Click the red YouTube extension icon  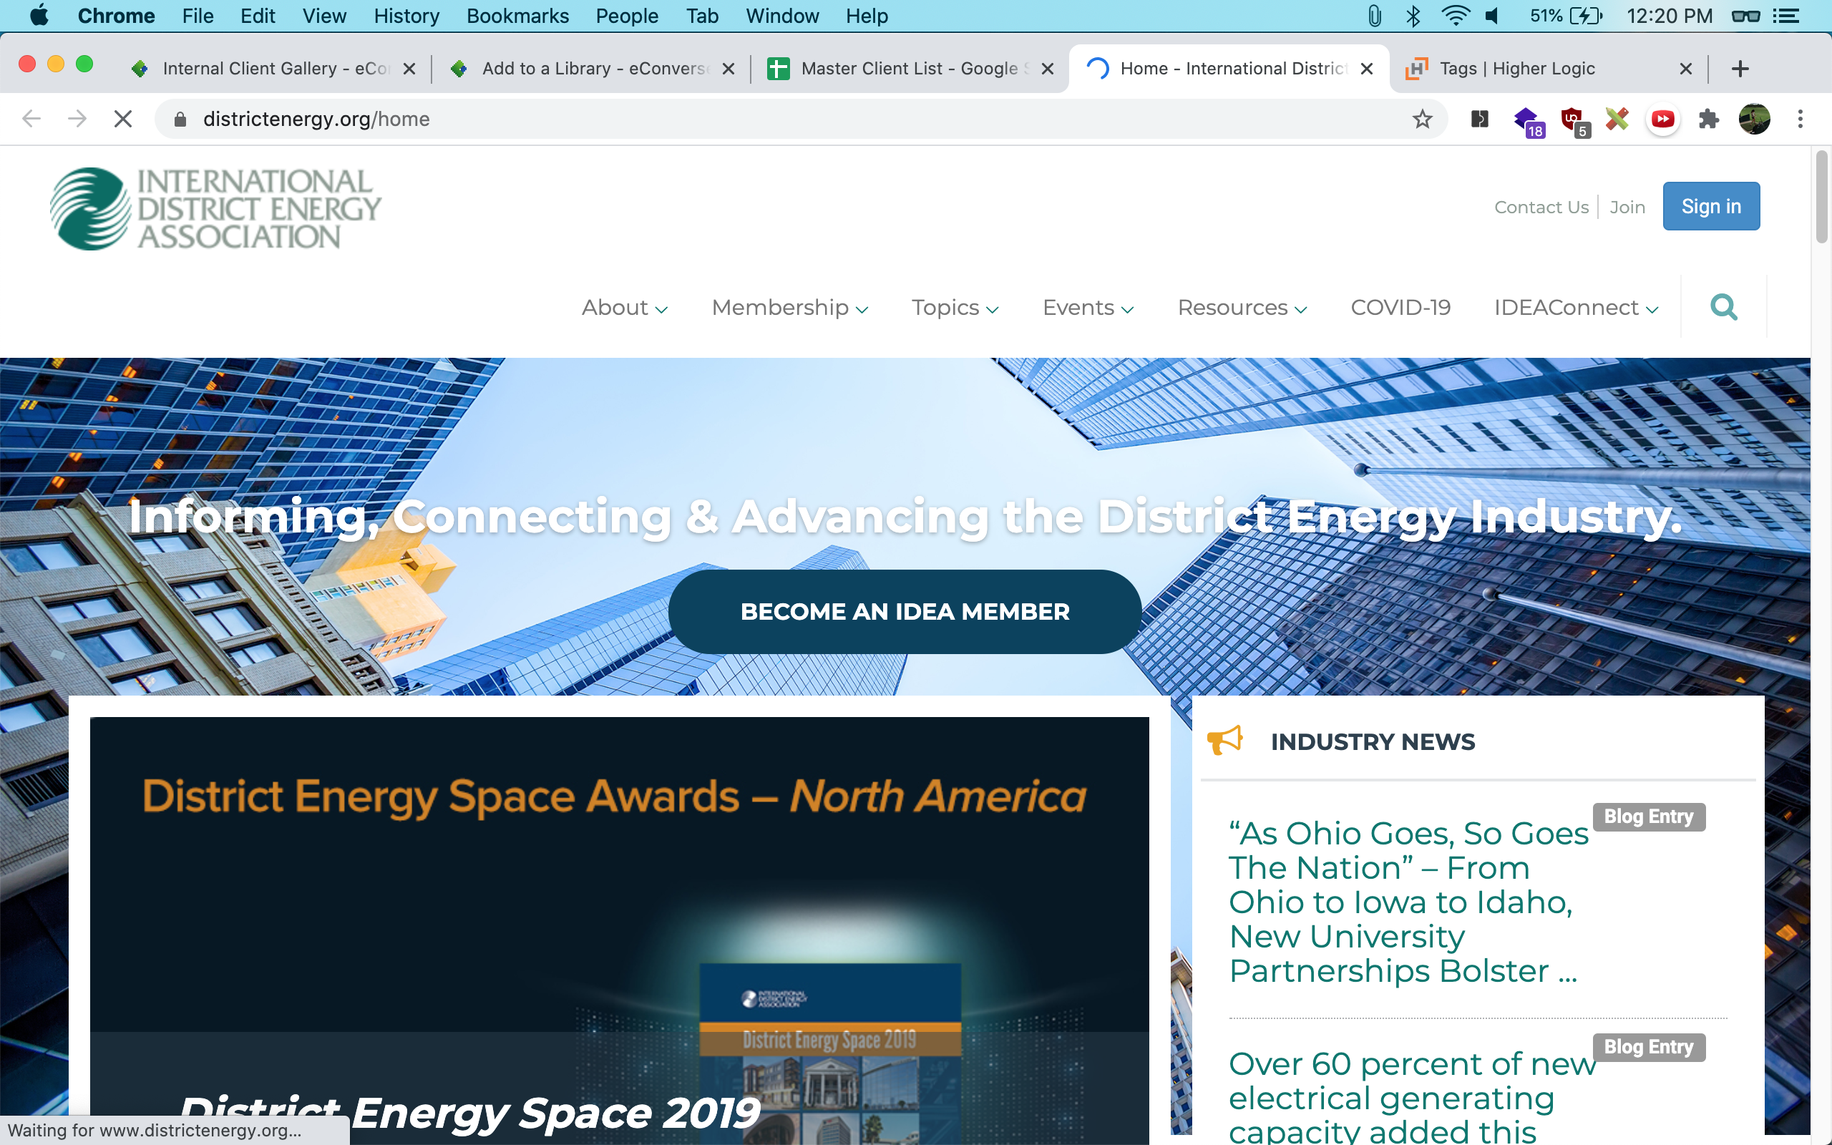[1662, 119]
